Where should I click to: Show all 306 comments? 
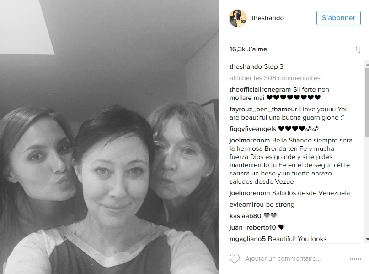[275, 78]
